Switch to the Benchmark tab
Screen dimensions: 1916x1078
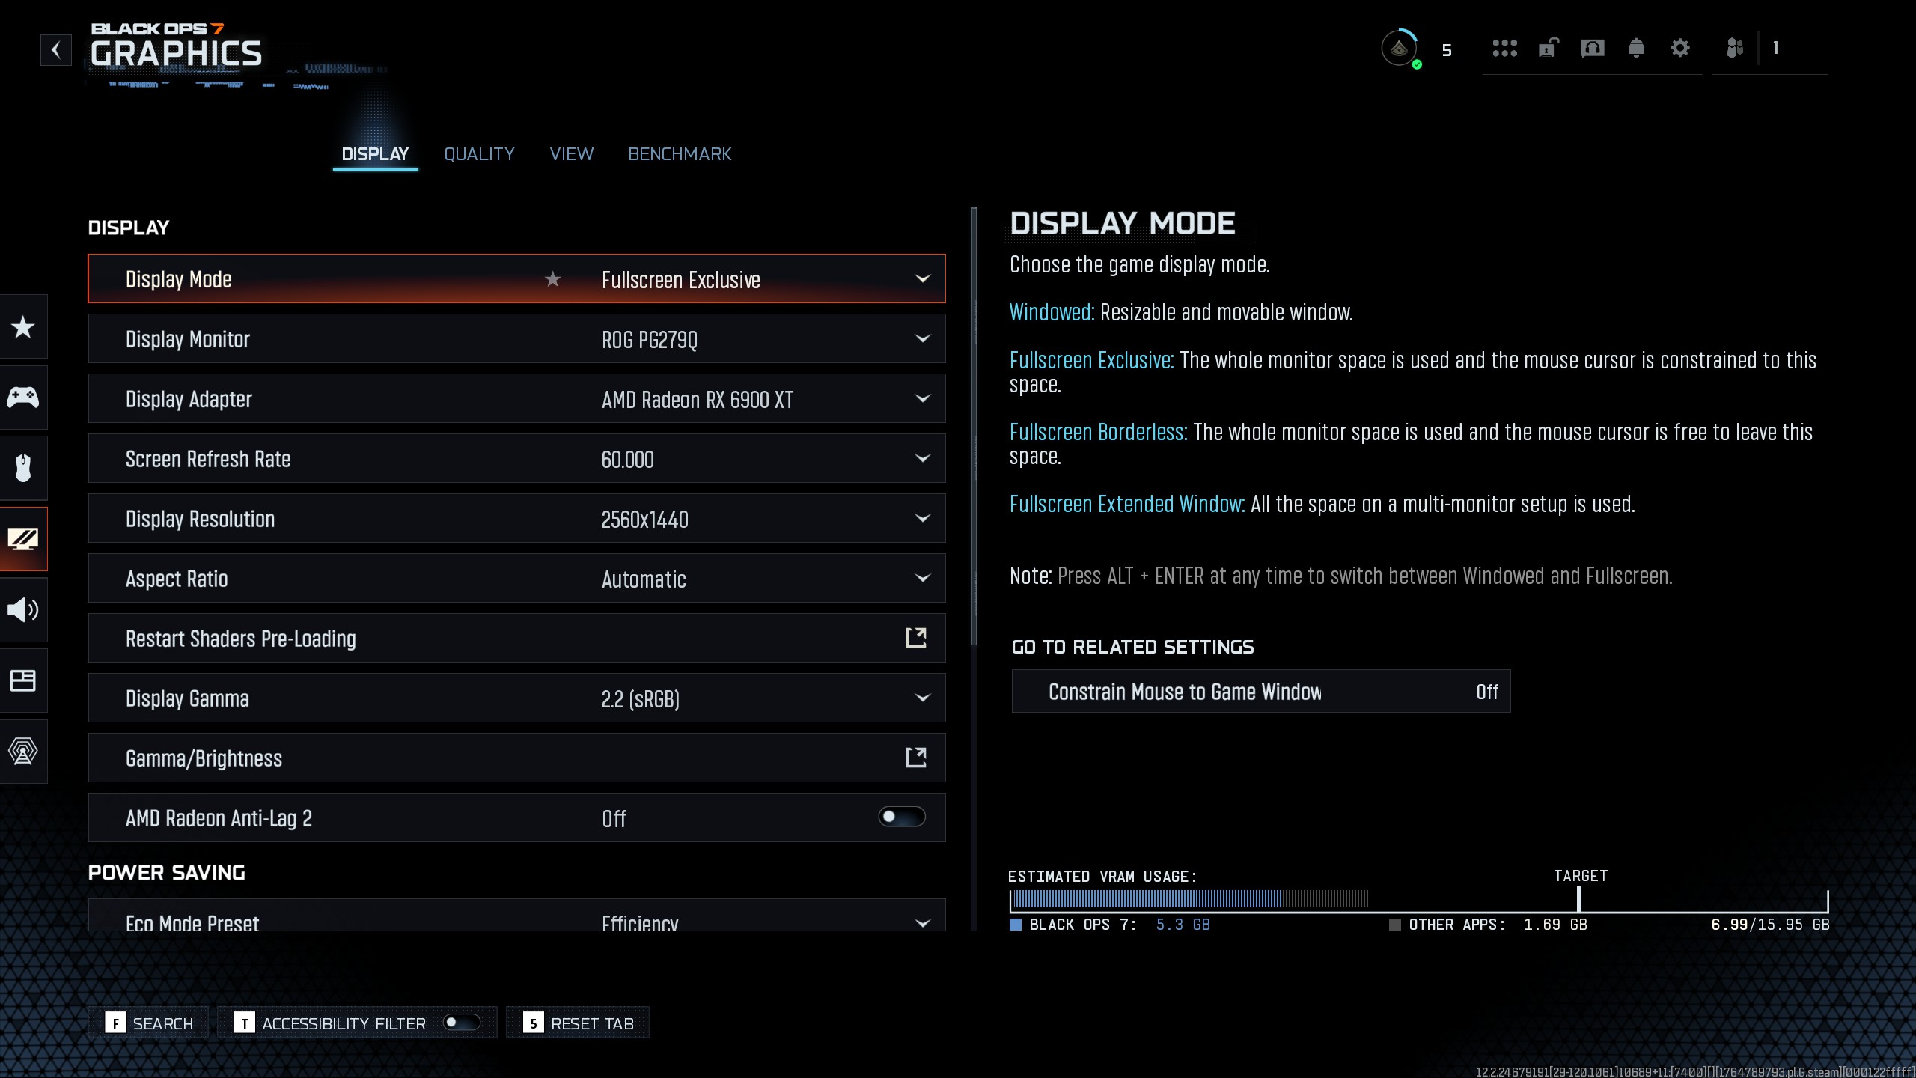click(x=680, y=154)
